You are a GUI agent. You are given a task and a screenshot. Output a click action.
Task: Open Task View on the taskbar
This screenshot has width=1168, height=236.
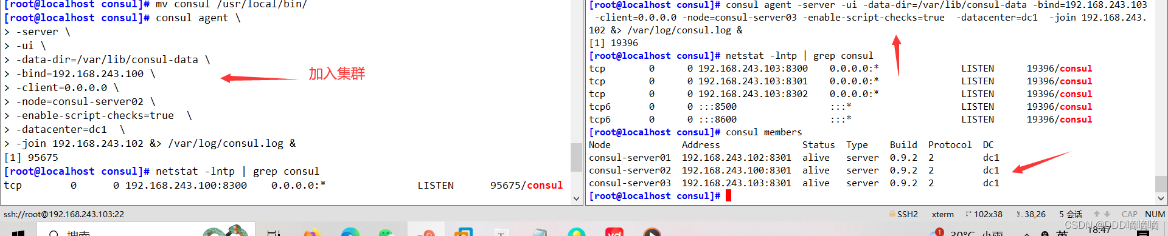point(274,233)
